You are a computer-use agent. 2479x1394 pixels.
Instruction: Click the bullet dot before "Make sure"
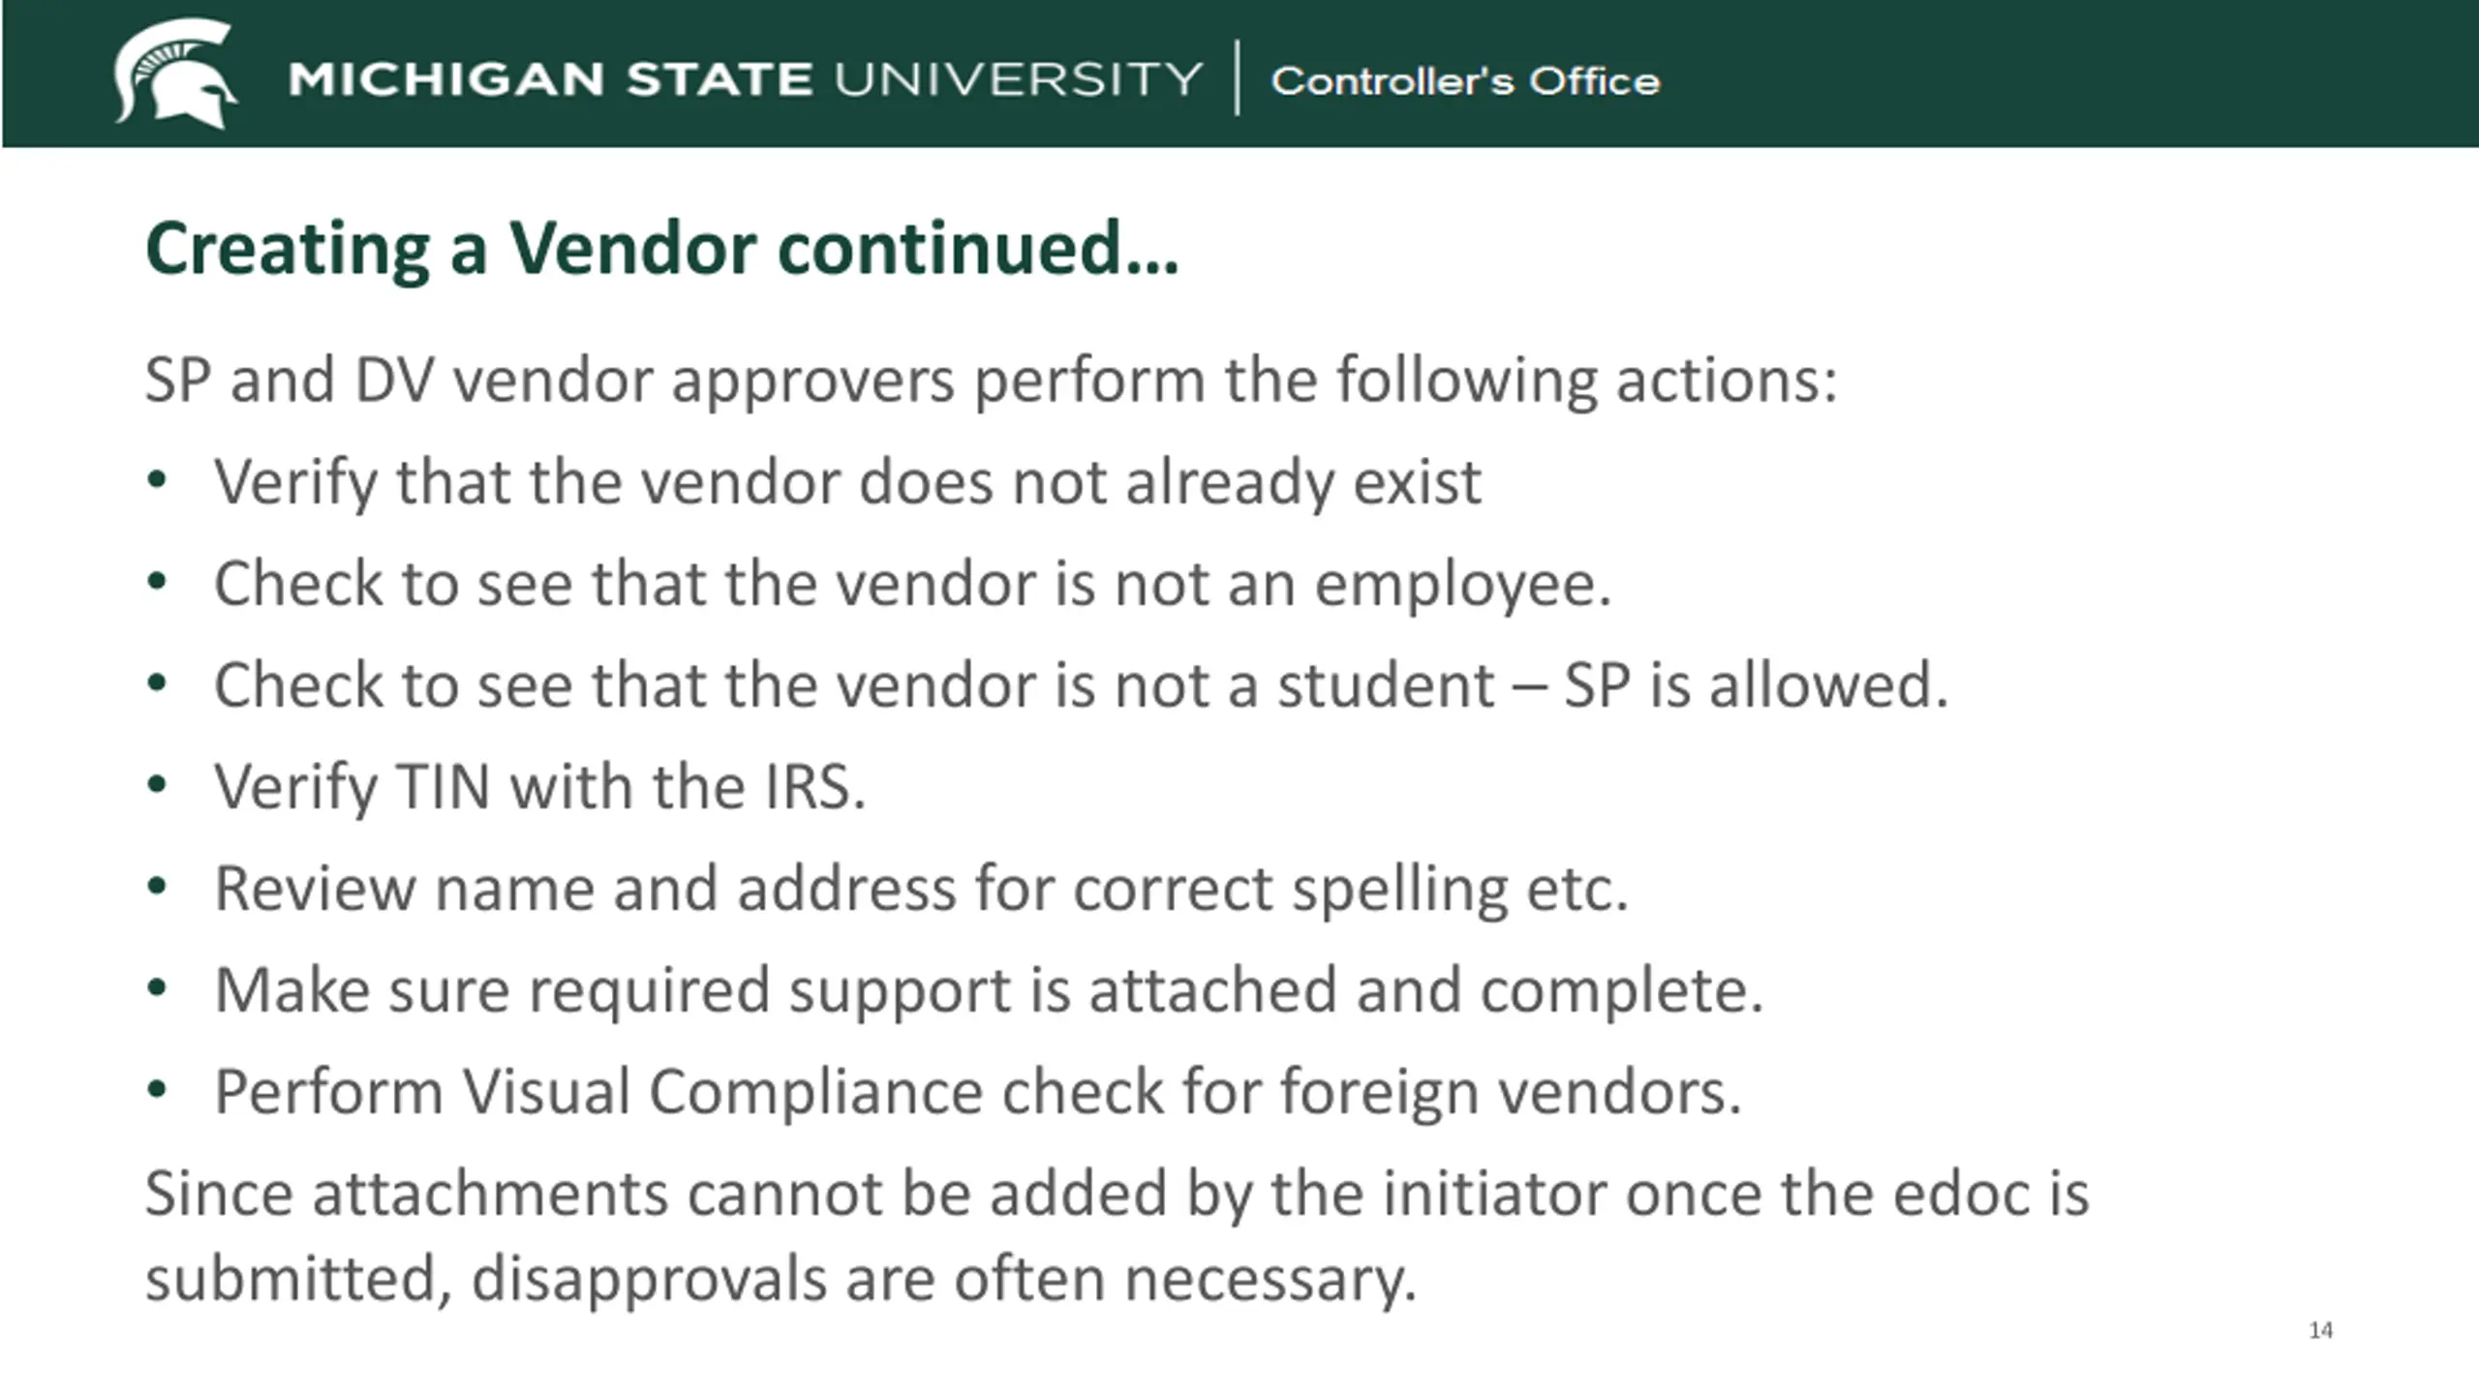coord(157,987)
